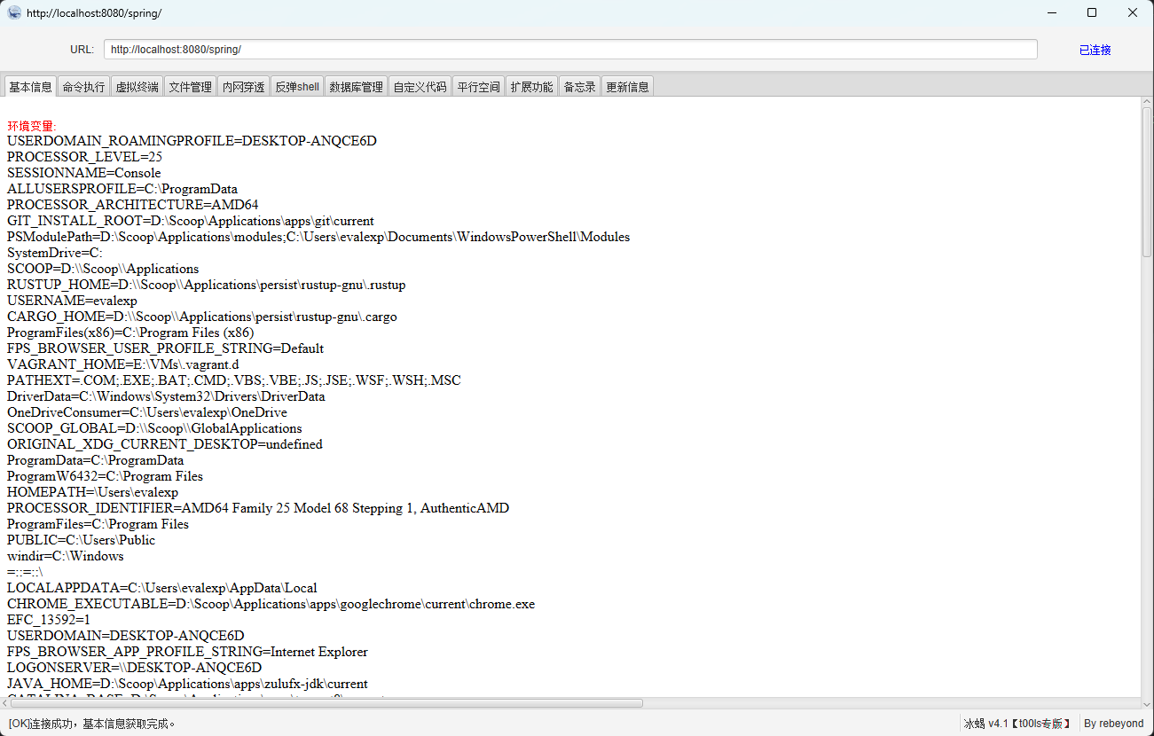This screenshot has width=1154, height=736.
Task: Click inside the URL input field
Action: [x=569, y=50]
